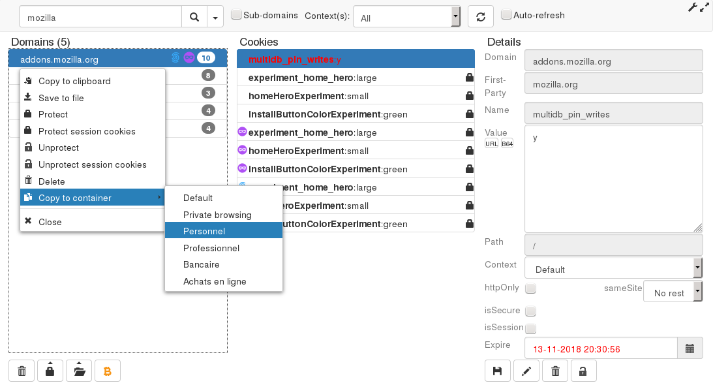
Task: Click the Path field
Action: 613,245
